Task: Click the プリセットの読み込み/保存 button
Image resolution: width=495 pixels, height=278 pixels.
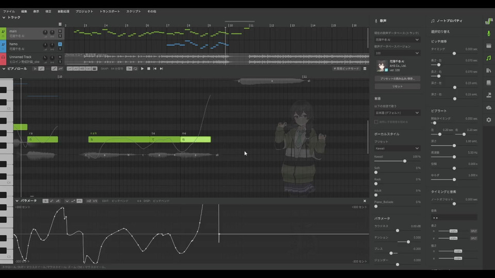Action: pyautogui.click(x=397, y=78)
